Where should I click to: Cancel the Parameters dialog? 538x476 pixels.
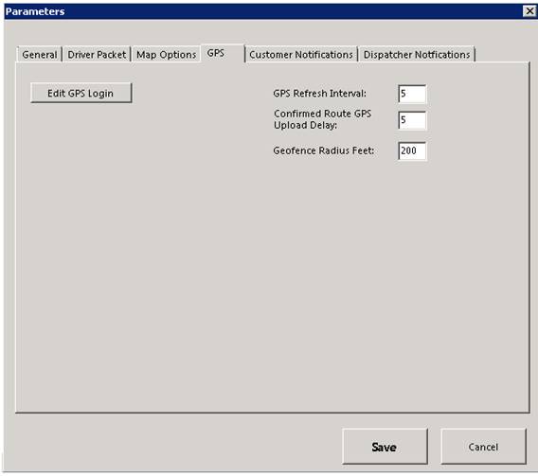[x=483, y=447]
